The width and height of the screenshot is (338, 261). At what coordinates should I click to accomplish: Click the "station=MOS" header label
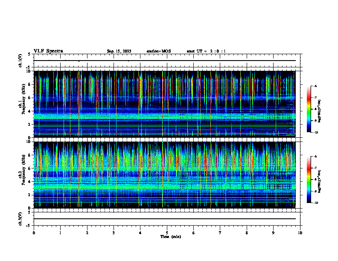coord(159,51)
